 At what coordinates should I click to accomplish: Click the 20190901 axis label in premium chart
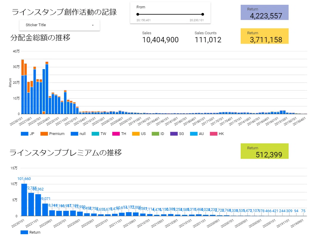(297, 223)
